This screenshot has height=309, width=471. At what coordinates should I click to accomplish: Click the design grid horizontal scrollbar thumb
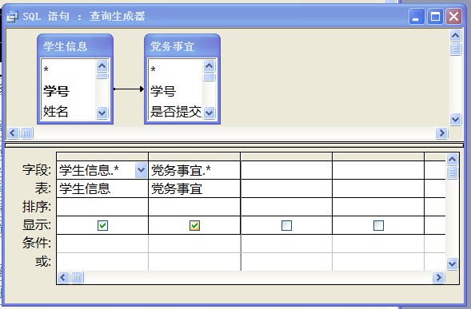click(77, 278)
